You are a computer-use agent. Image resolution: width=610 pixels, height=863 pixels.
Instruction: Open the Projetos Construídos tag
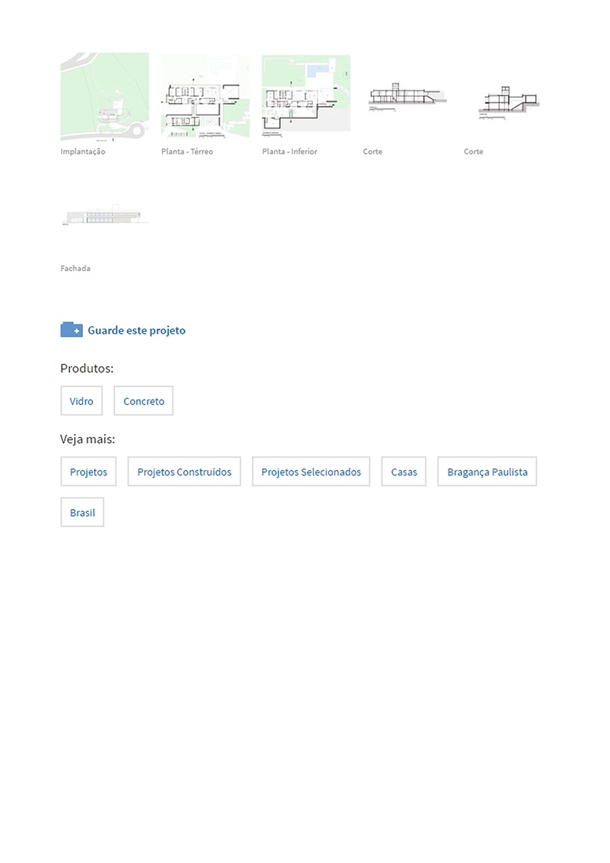184,471
